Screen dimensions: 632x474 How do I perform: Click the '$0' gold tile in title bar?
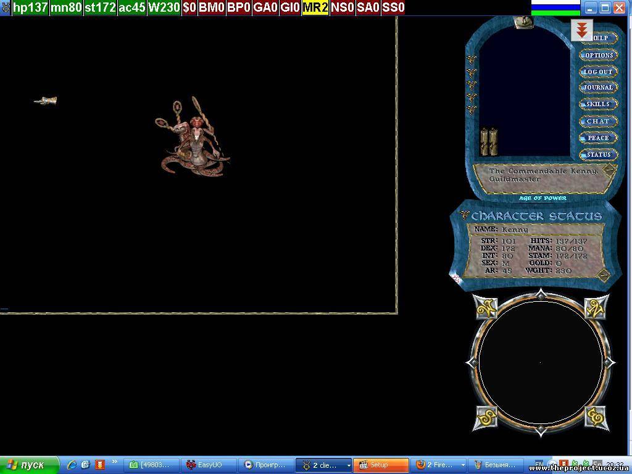189,7
